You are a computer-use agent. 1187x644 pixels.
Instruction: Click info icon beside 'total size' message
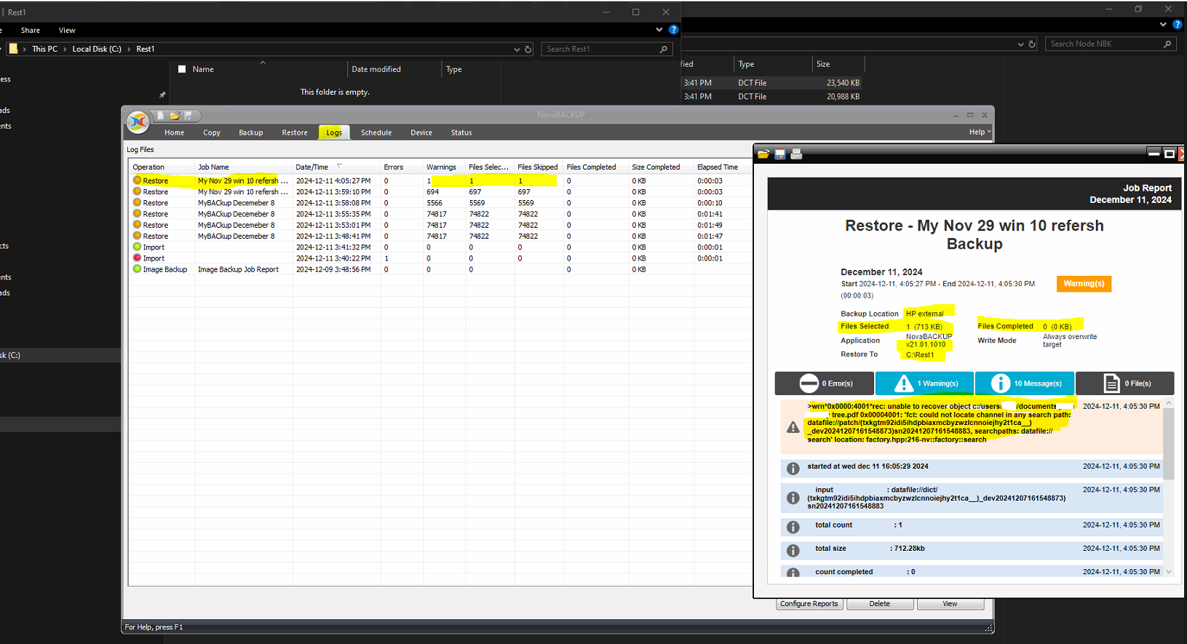pos(793,551)
